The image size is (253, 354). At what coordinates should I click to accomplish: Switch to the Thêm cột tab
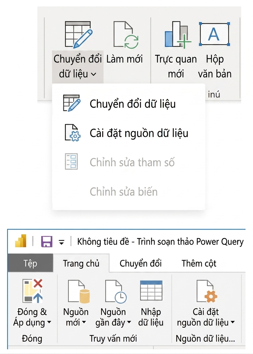199,263
